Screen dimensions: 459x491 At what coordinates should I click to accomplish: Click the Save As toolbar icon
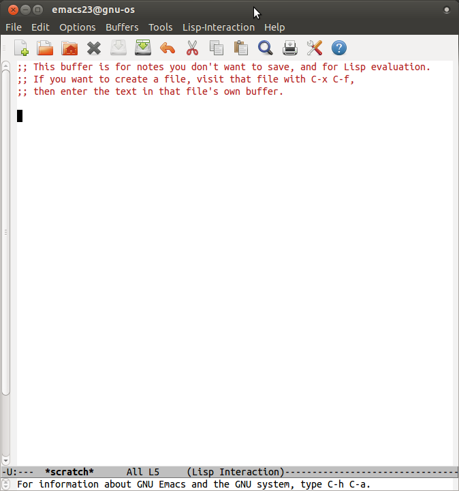143,48
